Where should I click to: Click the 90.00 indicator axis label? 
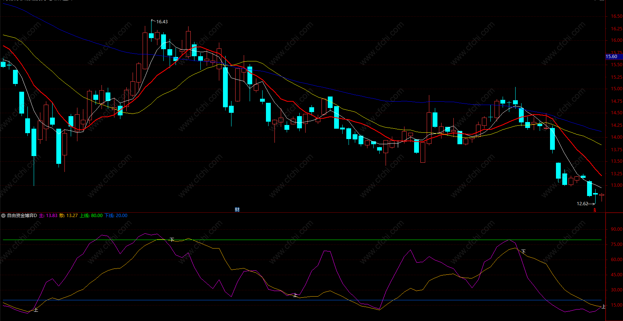[x=617, y=229]
